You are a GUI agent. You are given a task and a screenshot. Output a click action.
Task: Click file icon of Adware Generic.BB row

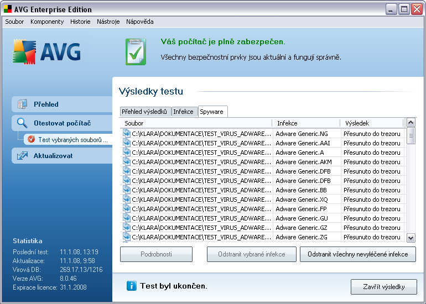pyautogui.click(x=127, y=190)
